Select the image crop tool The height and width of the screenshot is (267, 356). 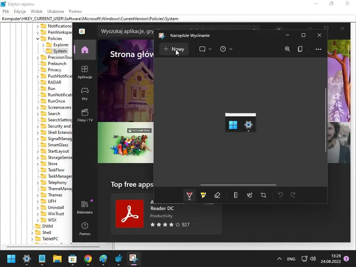tap(264, 195)
